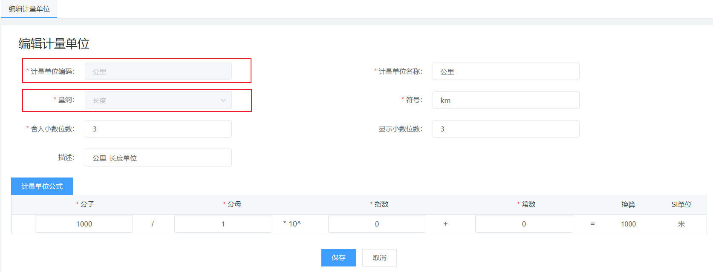This screenshot has height=272, width=713.
Task: Click the 指数 exponent input
Action: (x=377, y=224)
